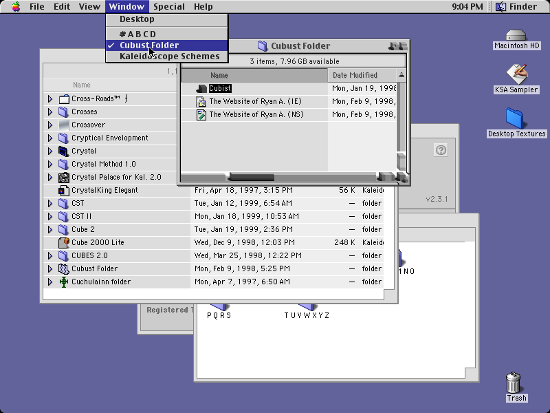Click the Cubust Folder icon in the list row
This screenshot has width=550, height=413.
(63, 268)
